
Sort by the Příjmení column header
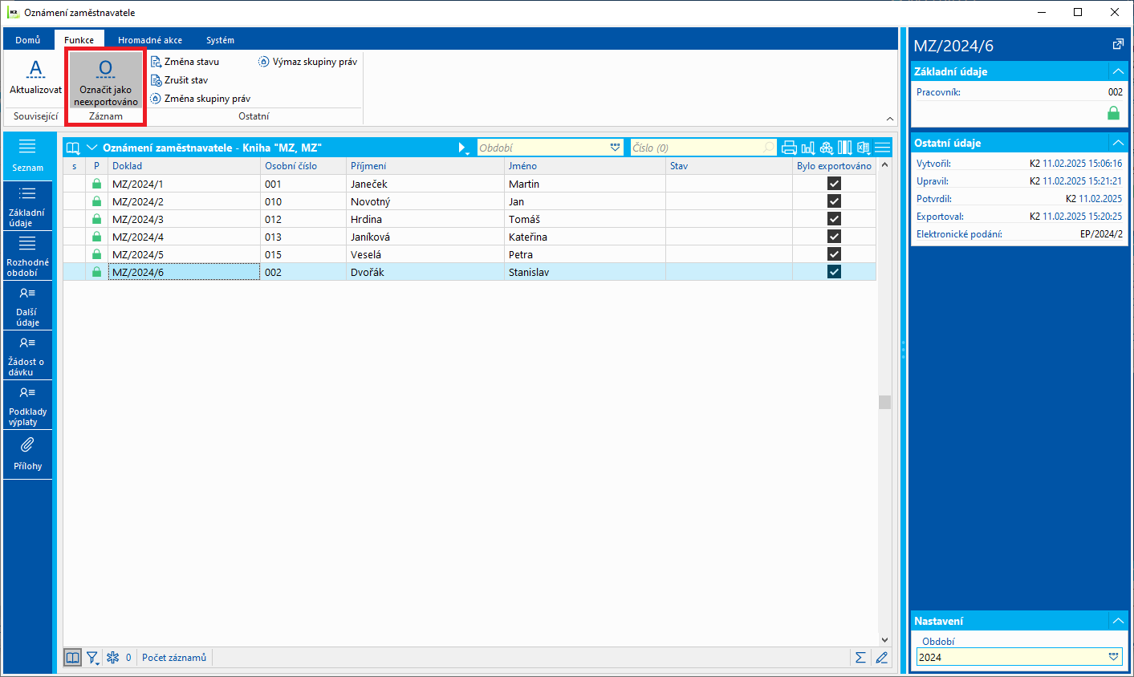[x=425, y=166]
